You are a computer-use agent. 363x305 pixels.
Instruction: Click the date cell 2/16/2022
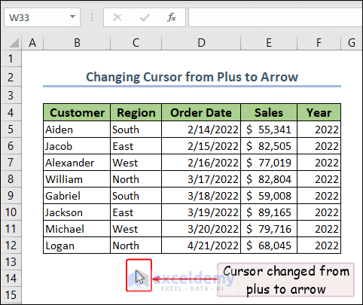pos(201,163)
